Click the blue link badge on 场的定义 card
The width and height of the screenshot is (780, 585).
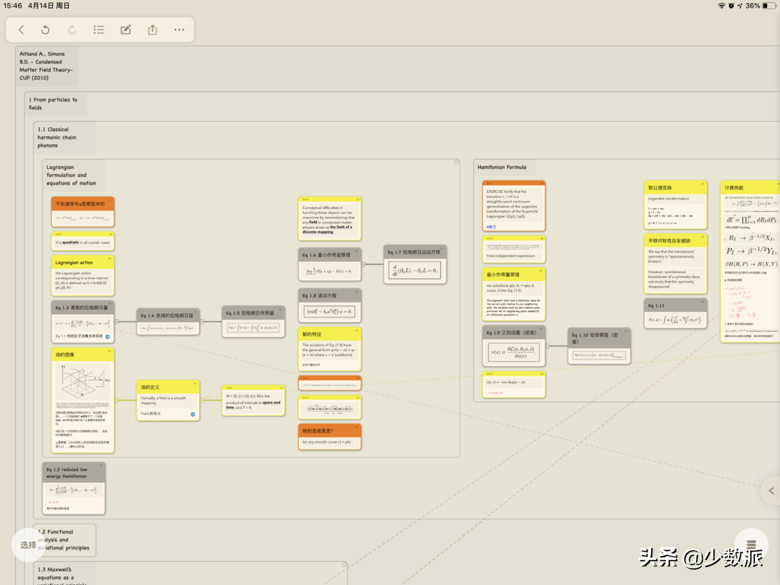(193, 414)
